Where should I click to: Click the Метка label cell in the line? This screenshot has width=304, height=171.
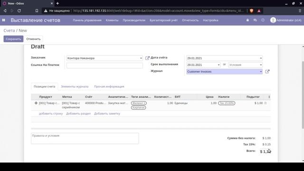pos(71,105)
